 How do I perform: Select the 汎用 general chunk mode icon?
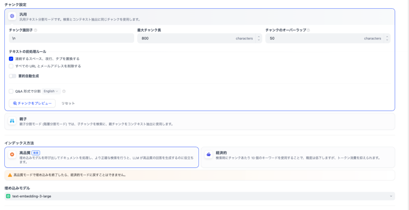(12, 16)
